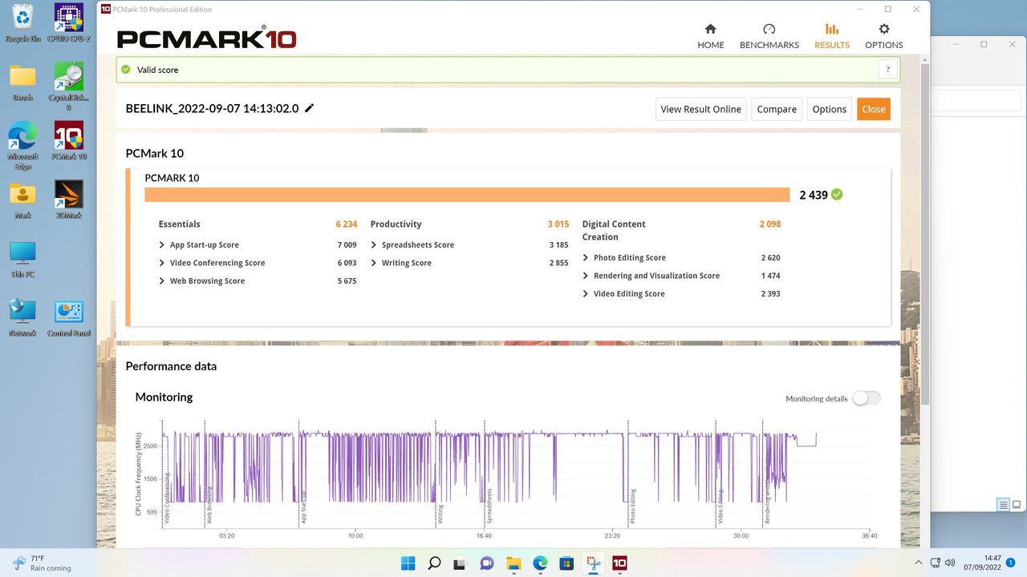
Task: Maximize the background window behind PCMark
Action: (x=984, y=44)
